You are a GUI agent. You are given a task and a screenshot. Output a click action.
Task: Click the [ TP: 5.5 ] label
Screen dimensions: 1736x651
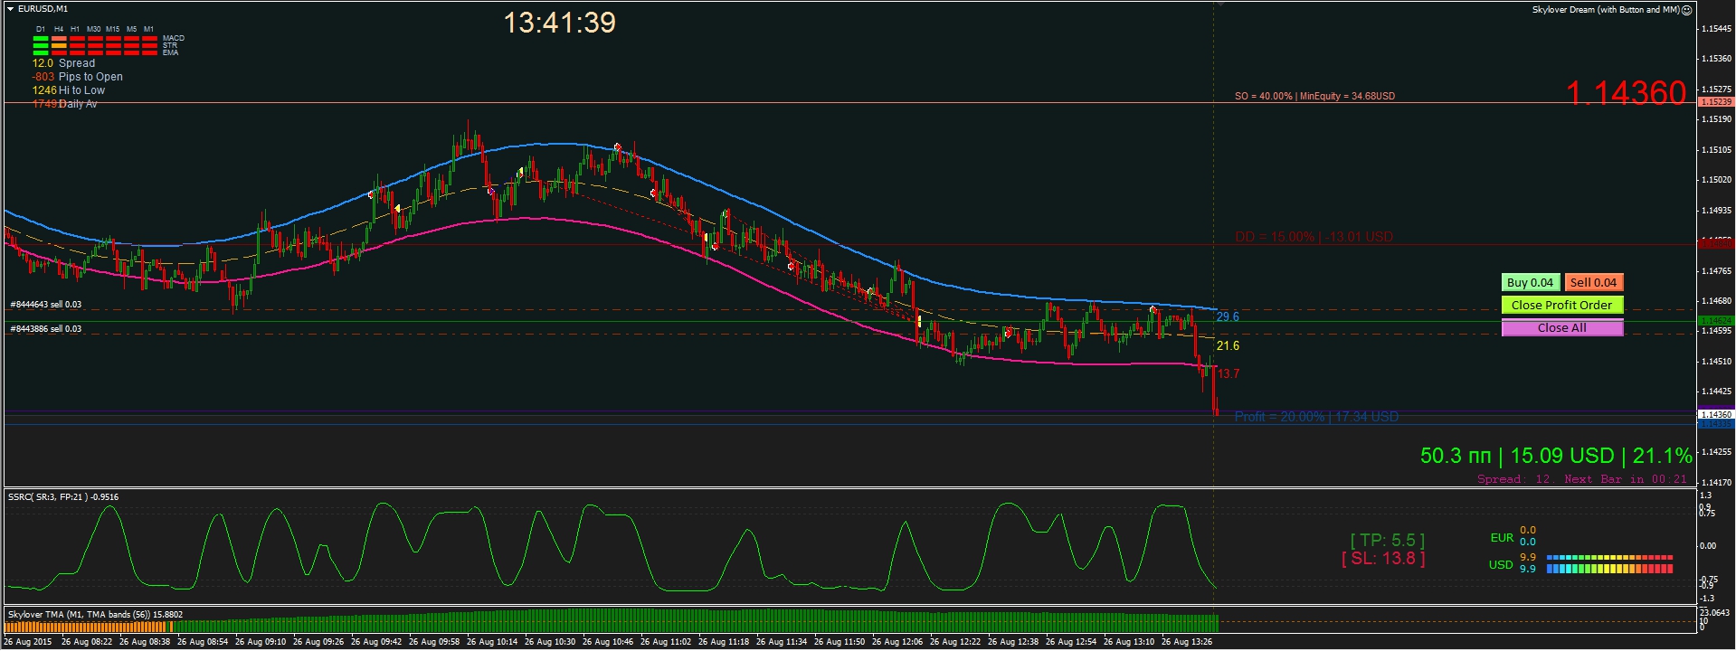click(x=1387, y=540)
